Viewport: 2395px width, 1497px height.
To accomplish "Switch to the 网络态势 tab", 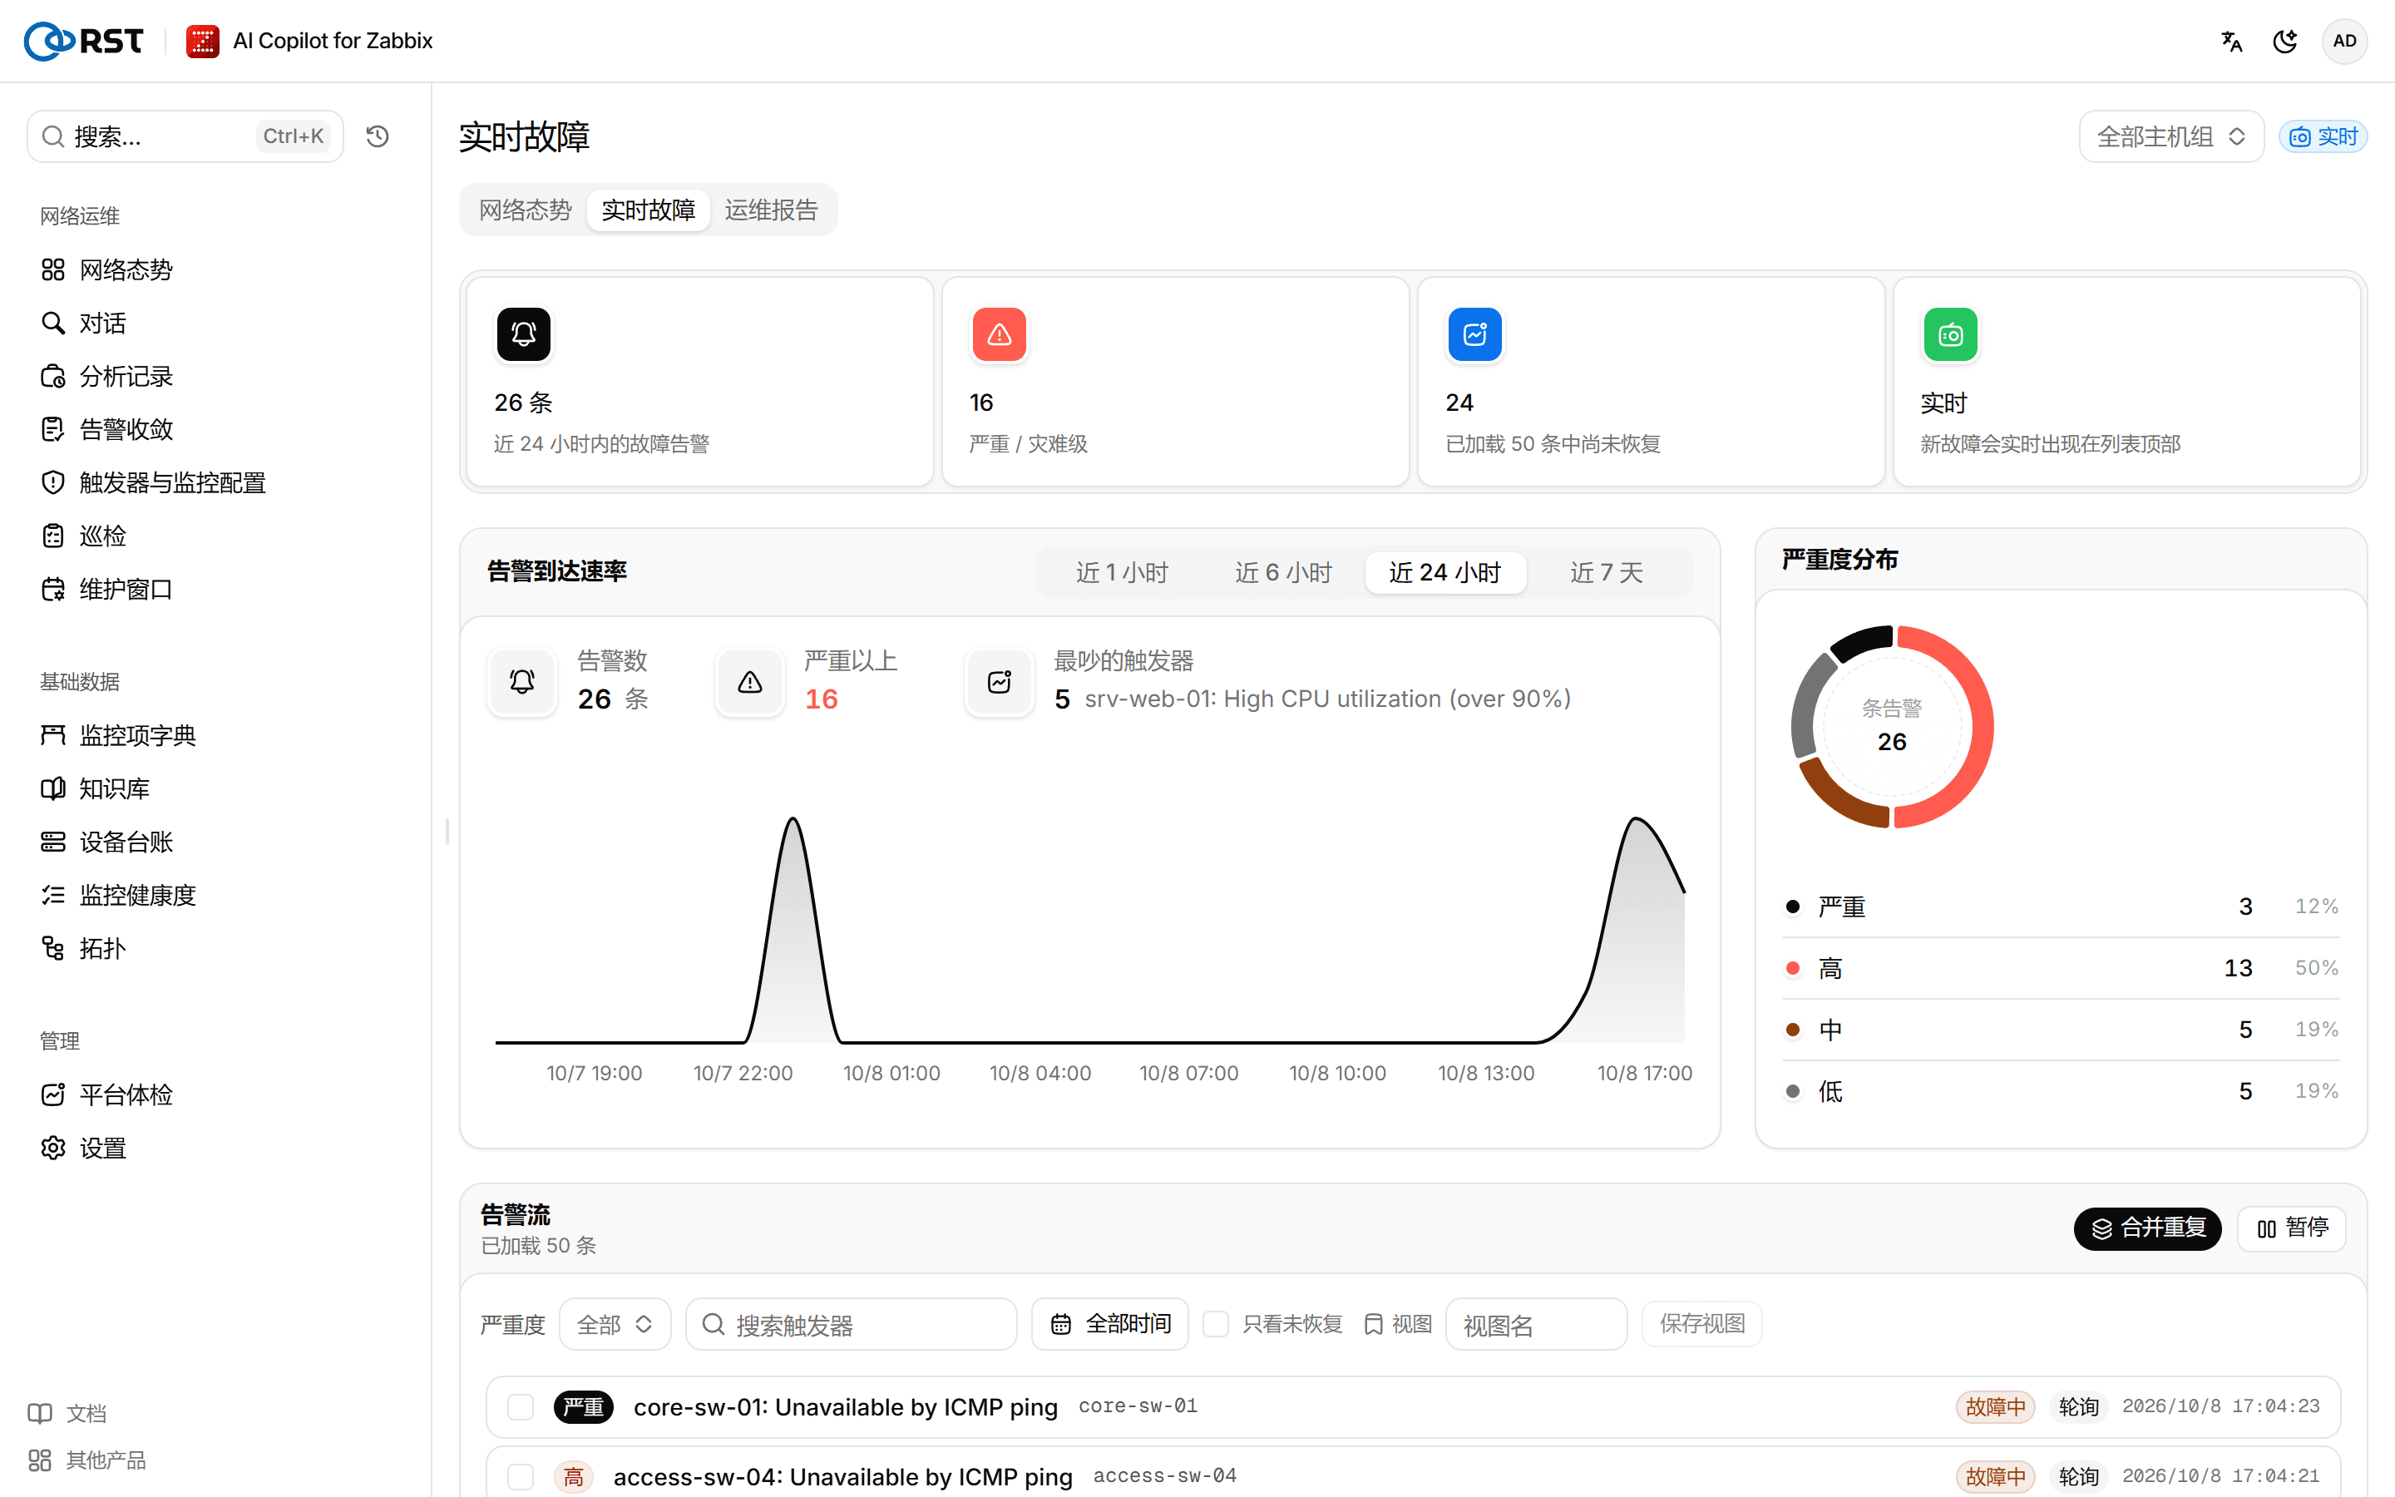I will pyautogui.click(x=526, y=210).
